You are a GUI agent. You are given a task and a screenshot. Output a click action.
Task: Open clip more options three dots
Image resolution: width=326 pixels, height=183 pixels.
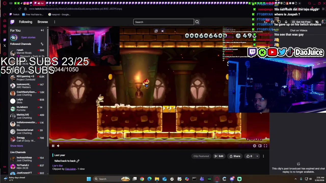pyautogui.click(x=263, y=156)
